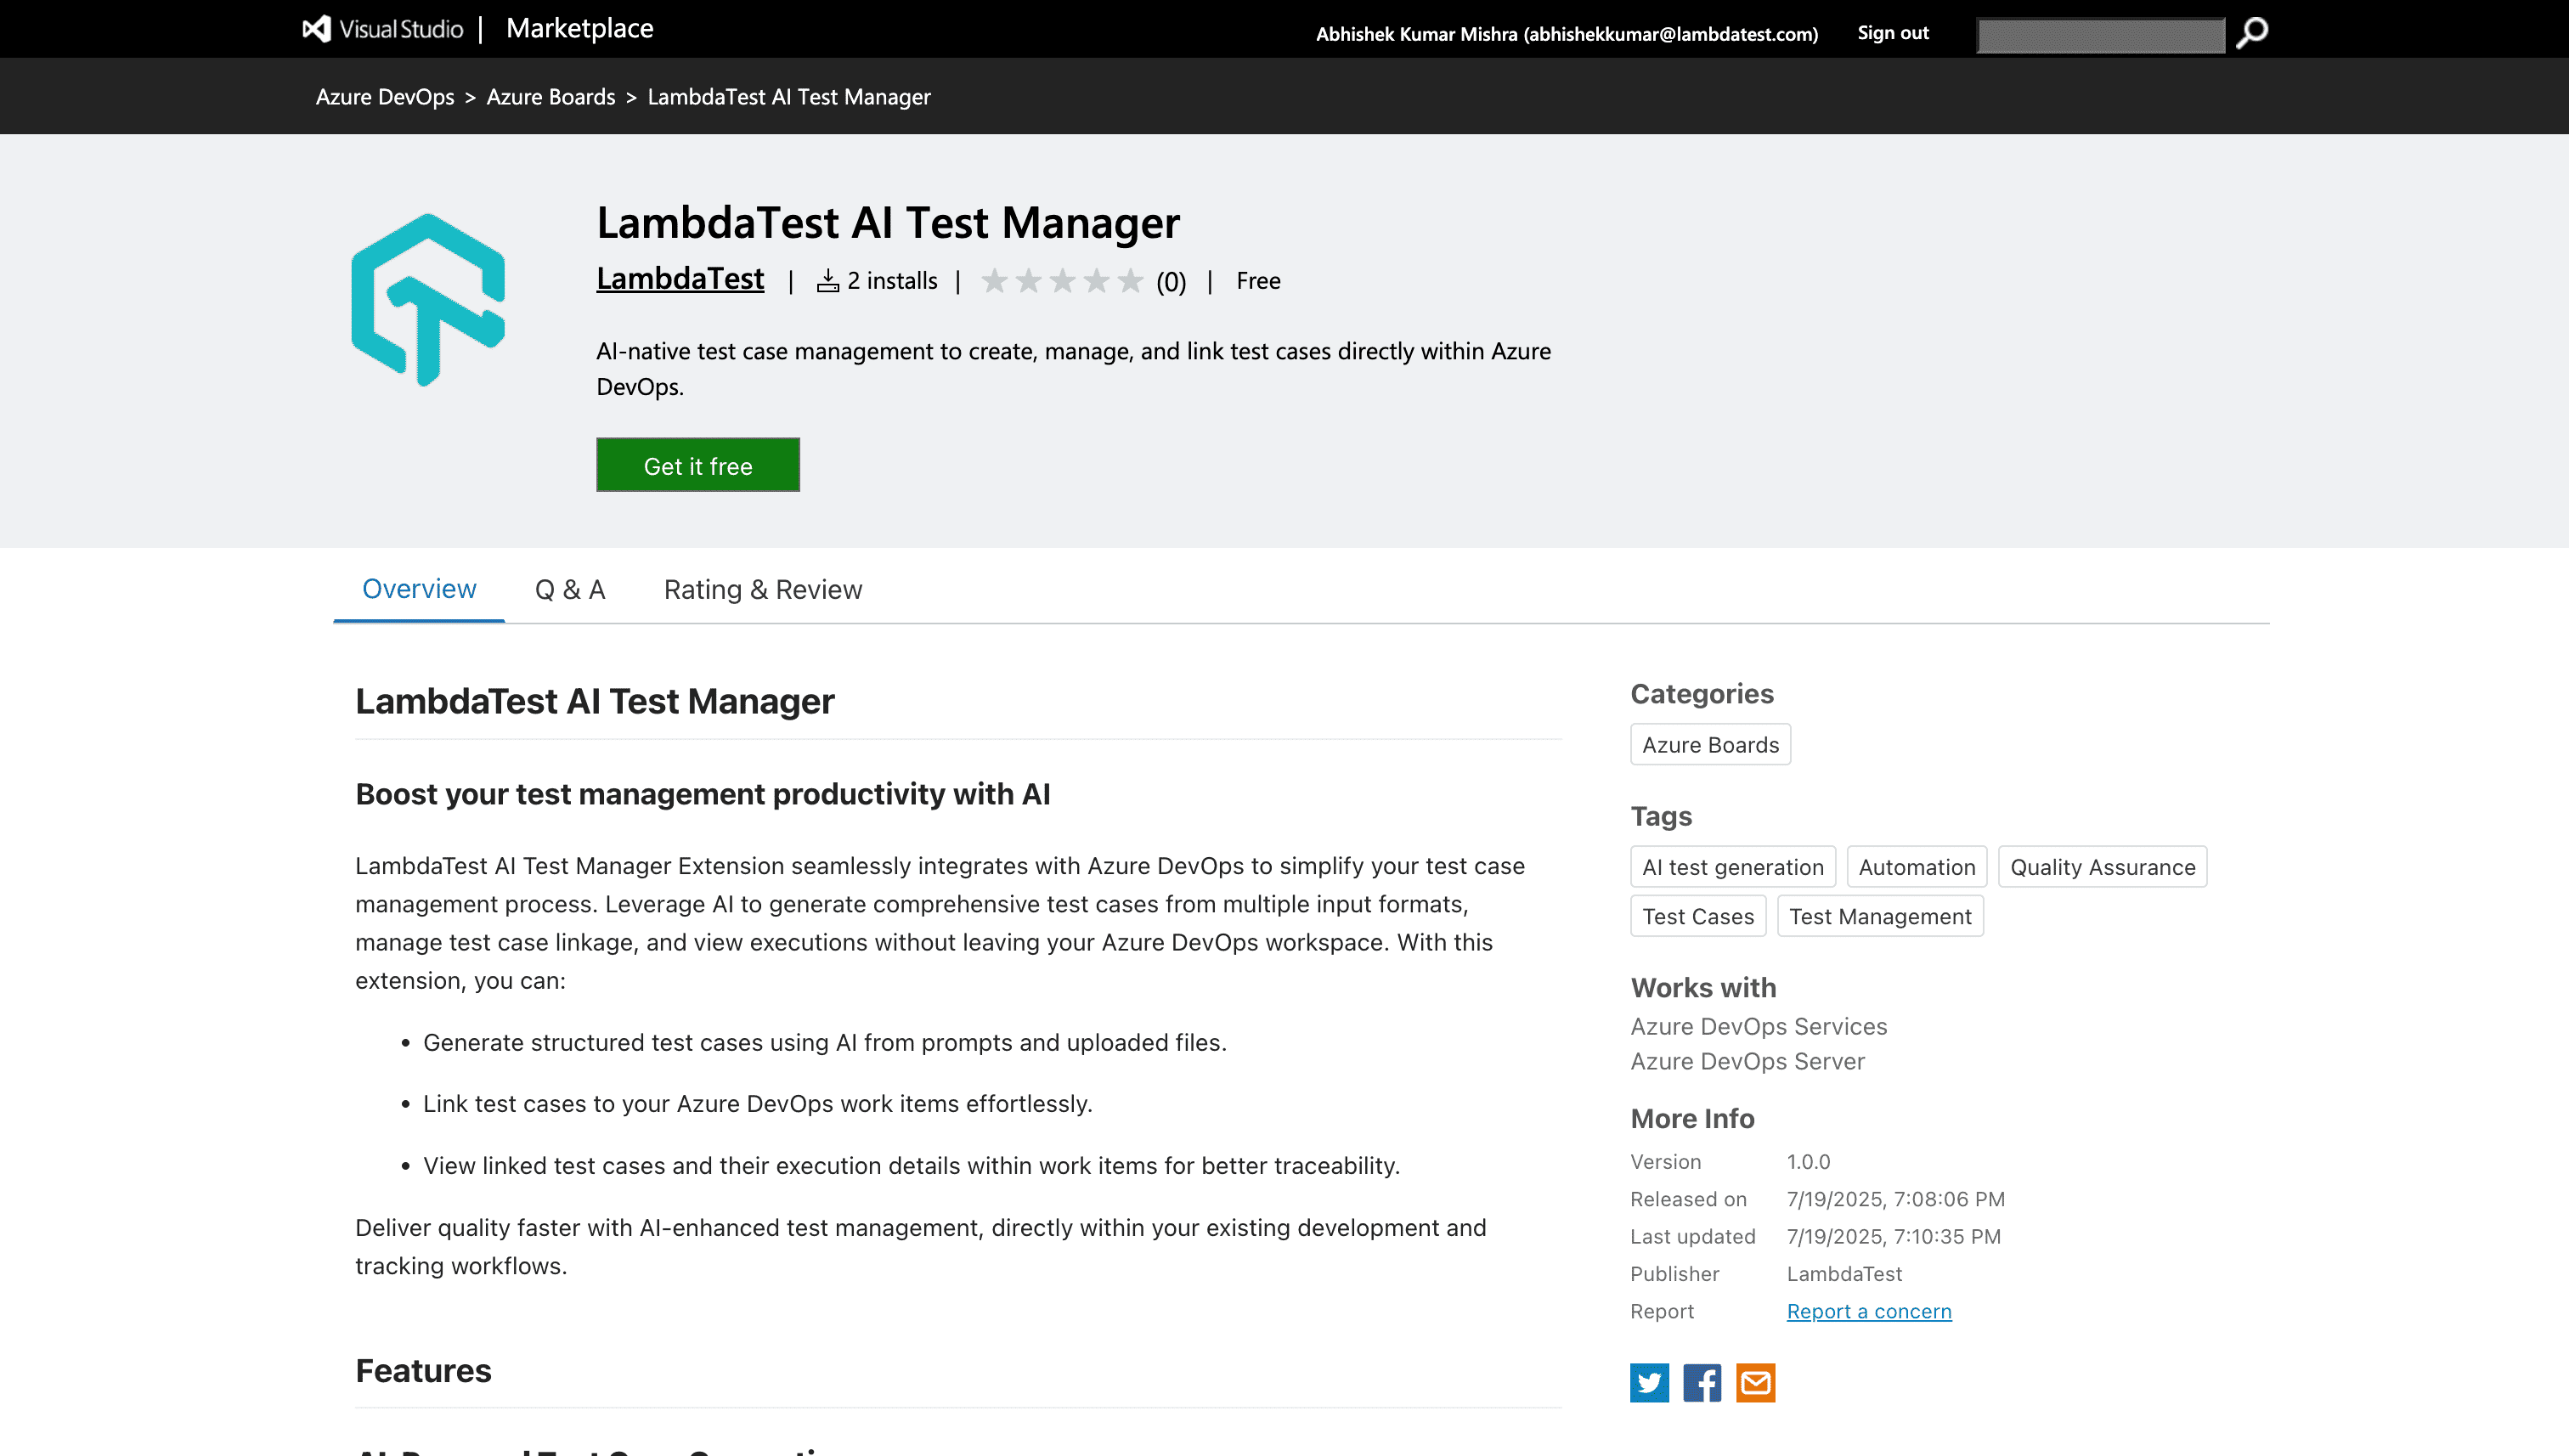The width and height of the screenshot is (2569, 1456).
Task: Click the Get it free button
Action: click(698, 464)
